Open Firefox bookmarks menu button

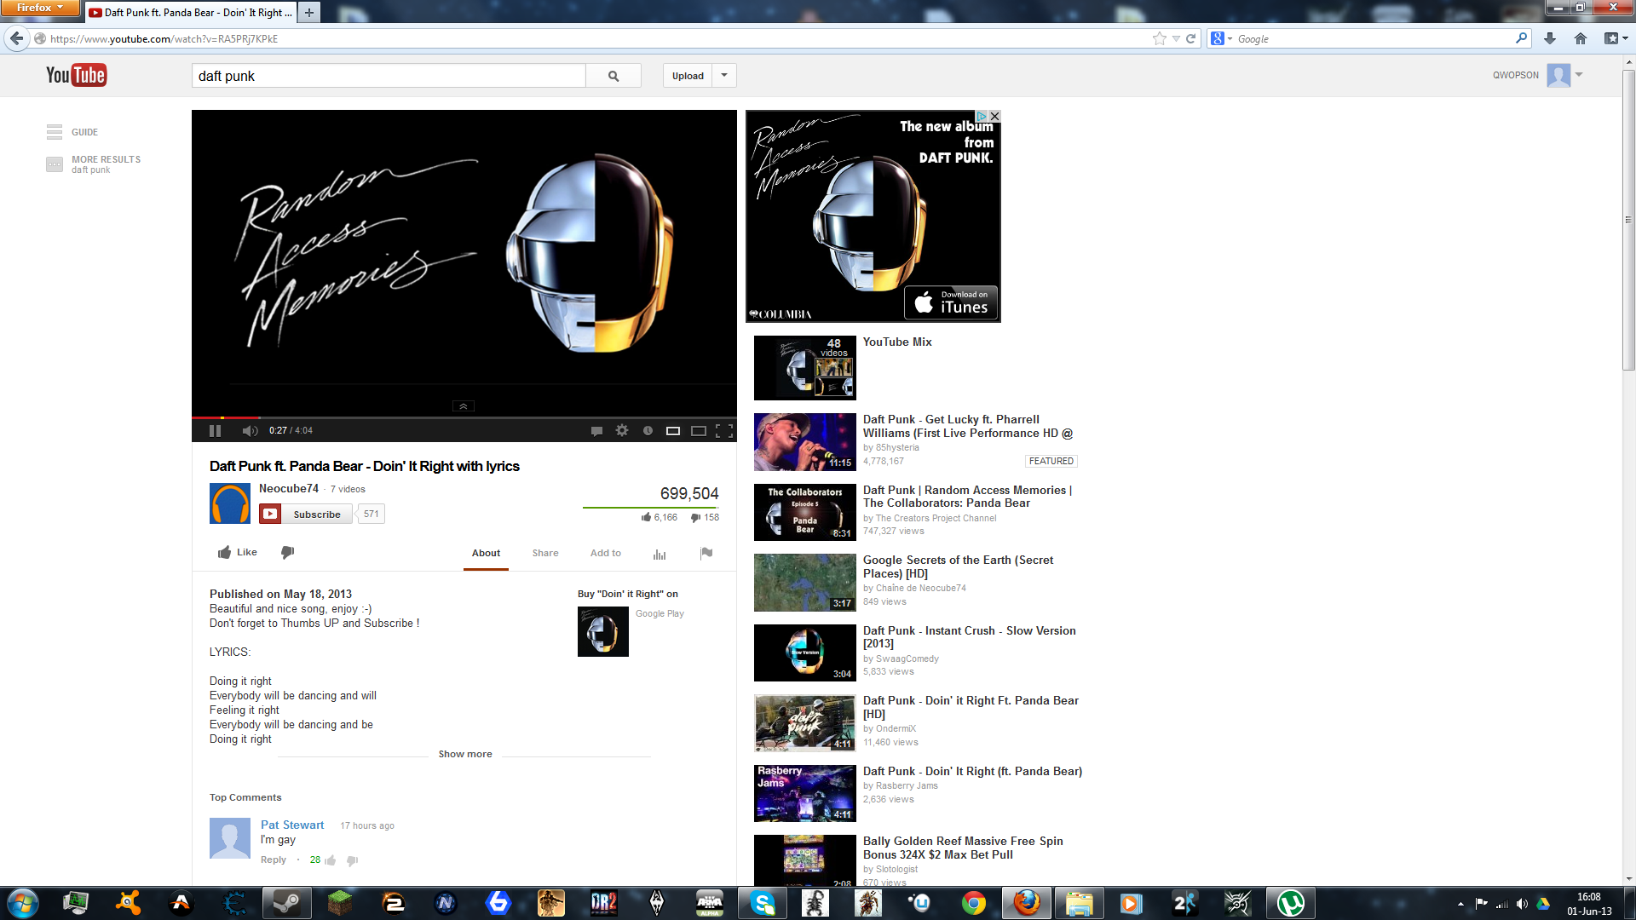pos(1616,38)
